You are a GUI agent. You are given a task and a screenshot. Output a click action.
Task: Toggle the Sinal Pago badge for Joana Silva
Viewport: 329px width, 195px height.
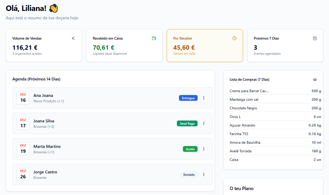pyautogui.click(x=187, y=123)
